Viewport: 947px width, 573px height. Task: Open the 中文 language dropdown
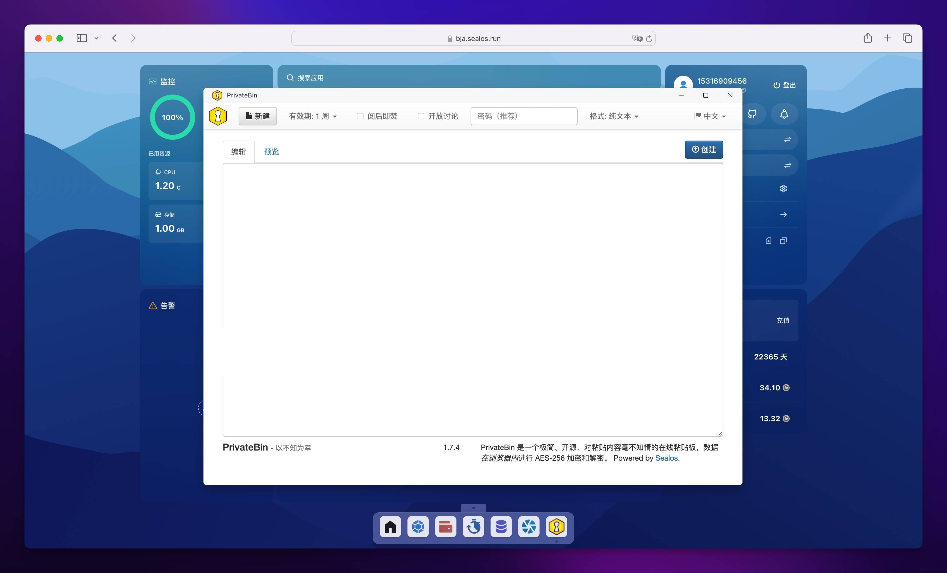(710, 116)
